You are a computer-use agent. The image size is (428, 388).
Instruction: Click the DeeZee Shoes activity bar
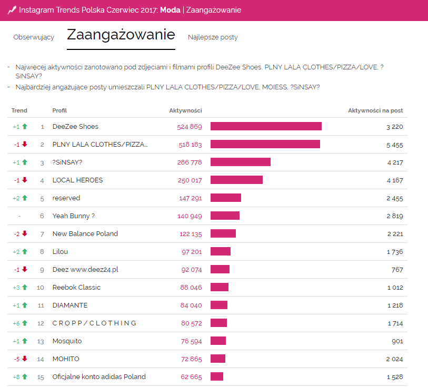tap(266, 127)
